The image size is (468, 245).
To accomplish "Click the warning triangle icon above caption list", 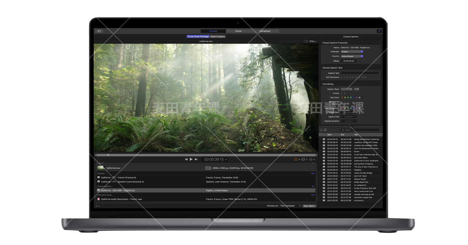I will (321, 130).
